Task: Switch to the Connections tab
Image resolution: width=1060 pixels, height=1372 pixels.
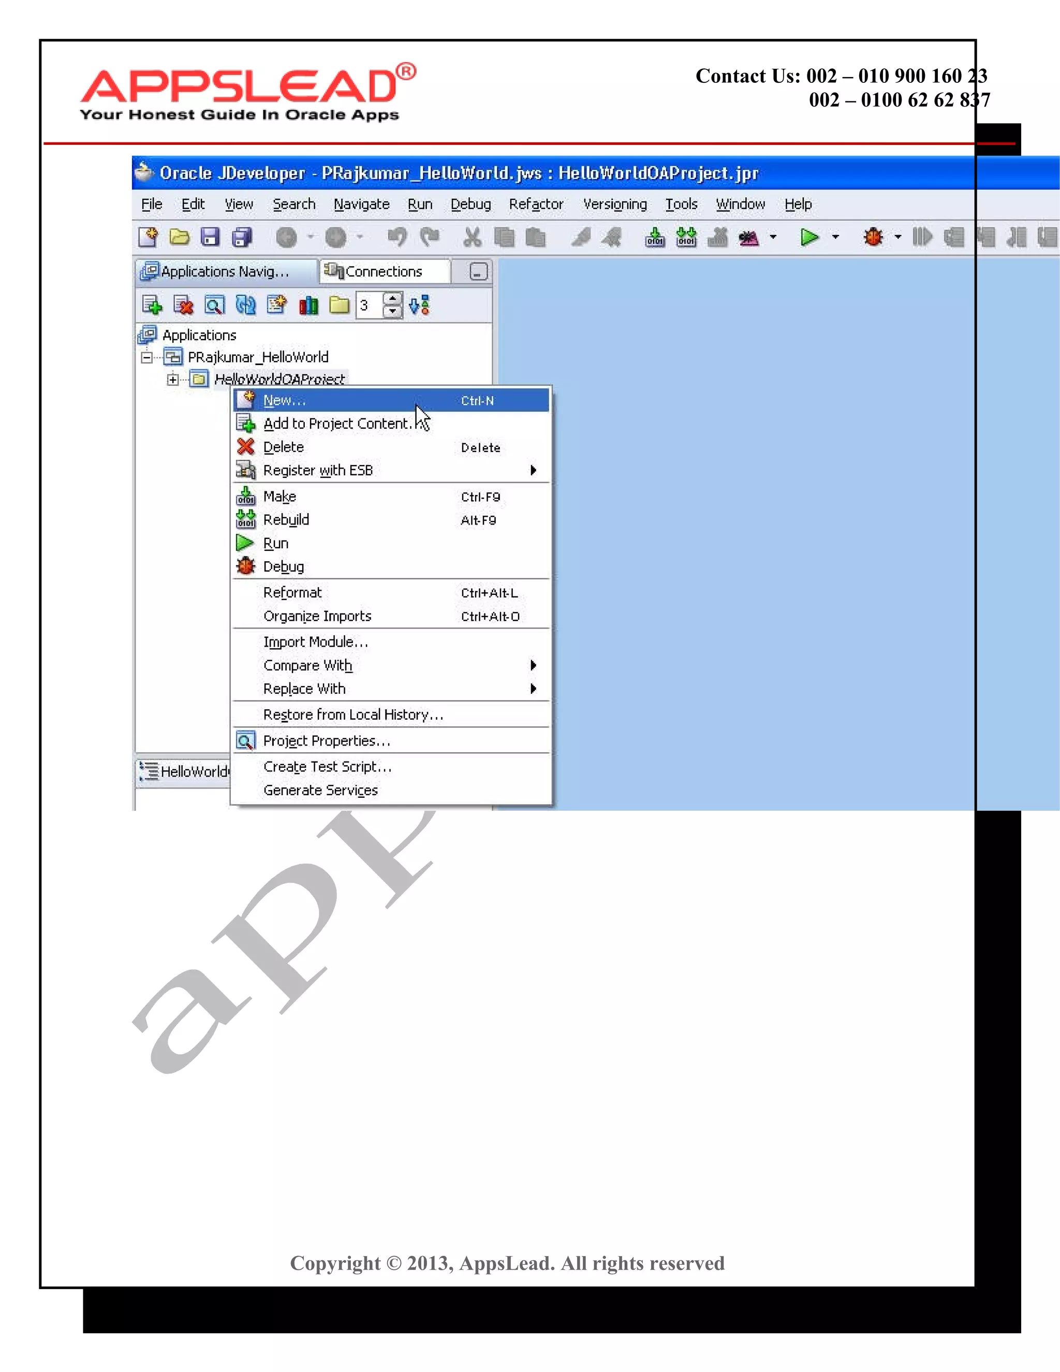Action: tap(383, 272)
